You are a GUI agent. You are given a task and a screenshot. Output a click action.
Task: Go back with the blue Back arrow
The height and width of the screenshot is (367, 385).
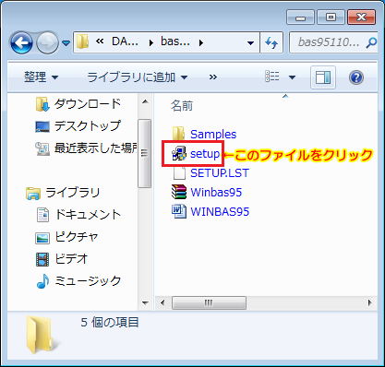coord(21,42)
